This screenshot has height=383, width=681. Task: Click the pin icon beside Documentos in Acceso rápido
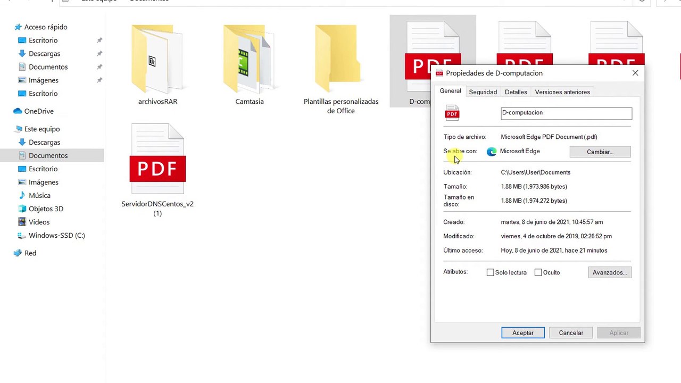99,67
